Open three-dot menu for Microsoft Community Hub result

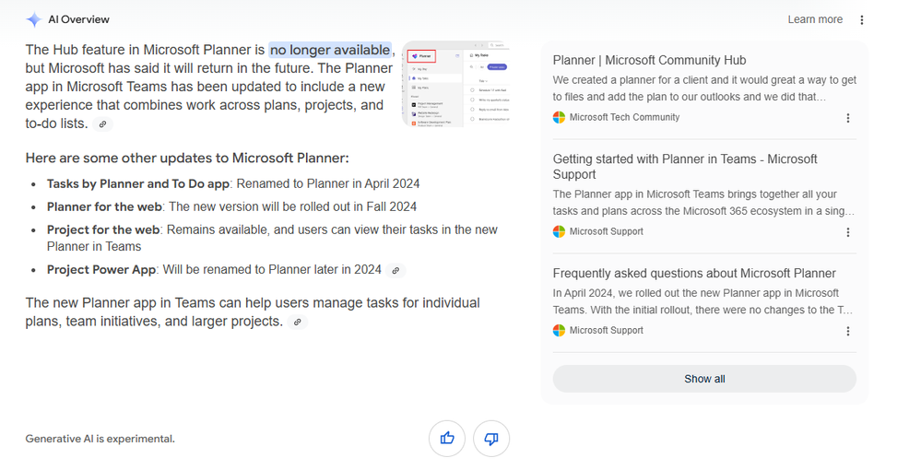coord(847,118)
